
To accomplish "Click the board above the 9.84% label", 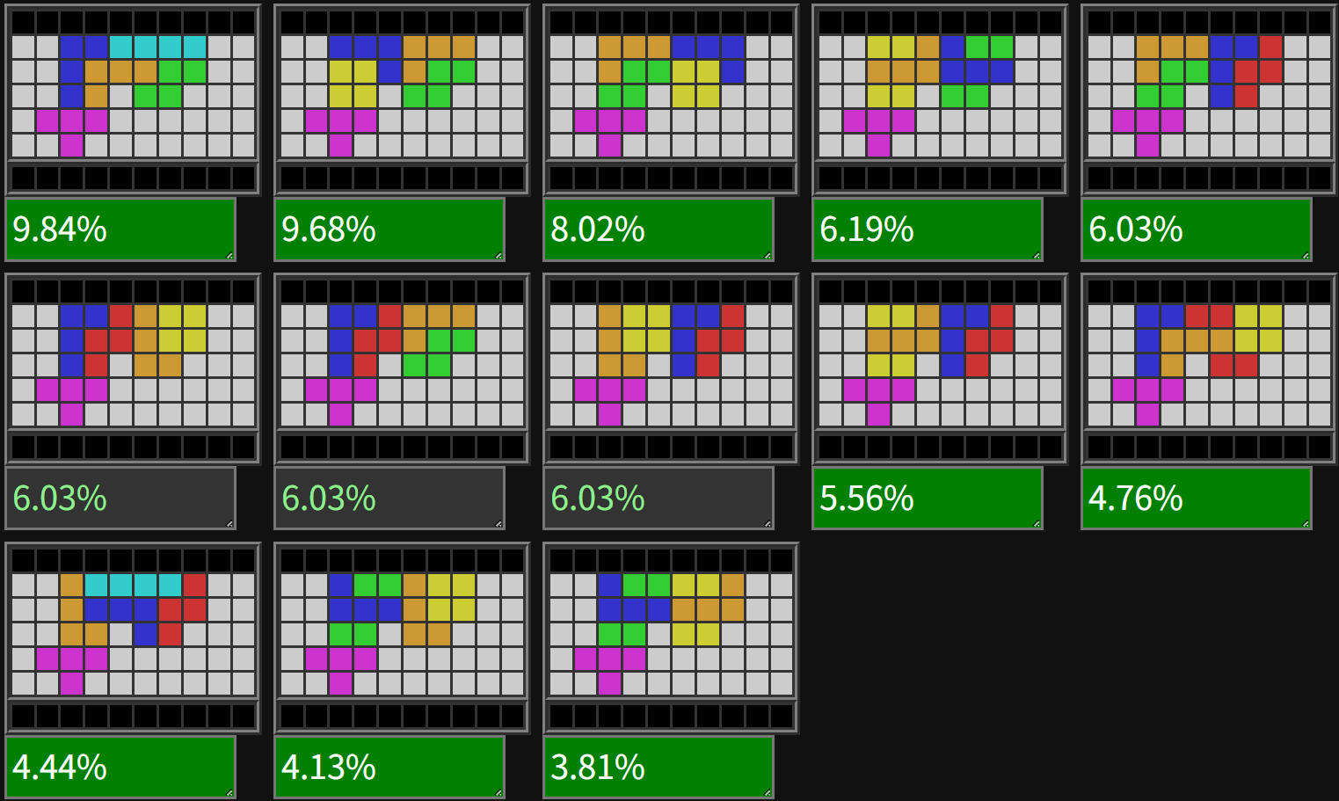I will point(133,98).
